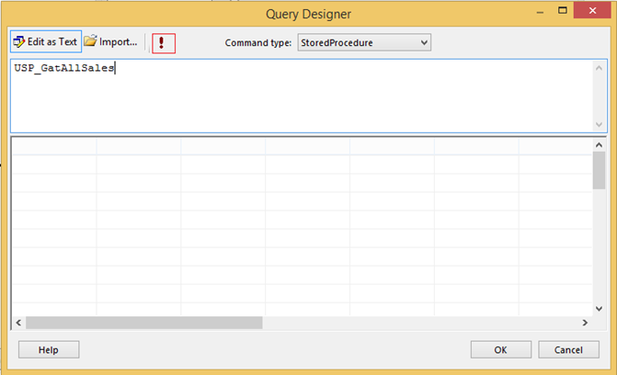The image size is (617, 375).
Task: Open Help for Query Designer
Action: [x=49, y=349]
